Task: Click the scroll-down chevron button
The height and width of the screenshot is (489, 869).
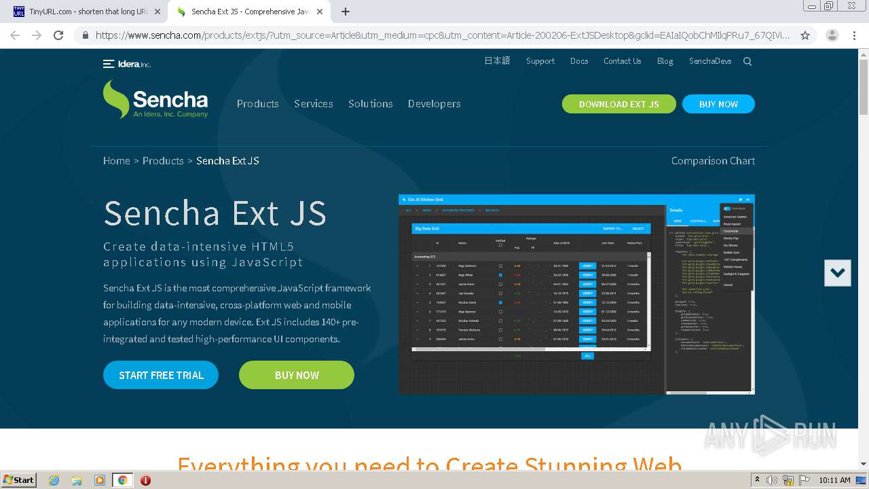Action: click(x=837, y=272)
